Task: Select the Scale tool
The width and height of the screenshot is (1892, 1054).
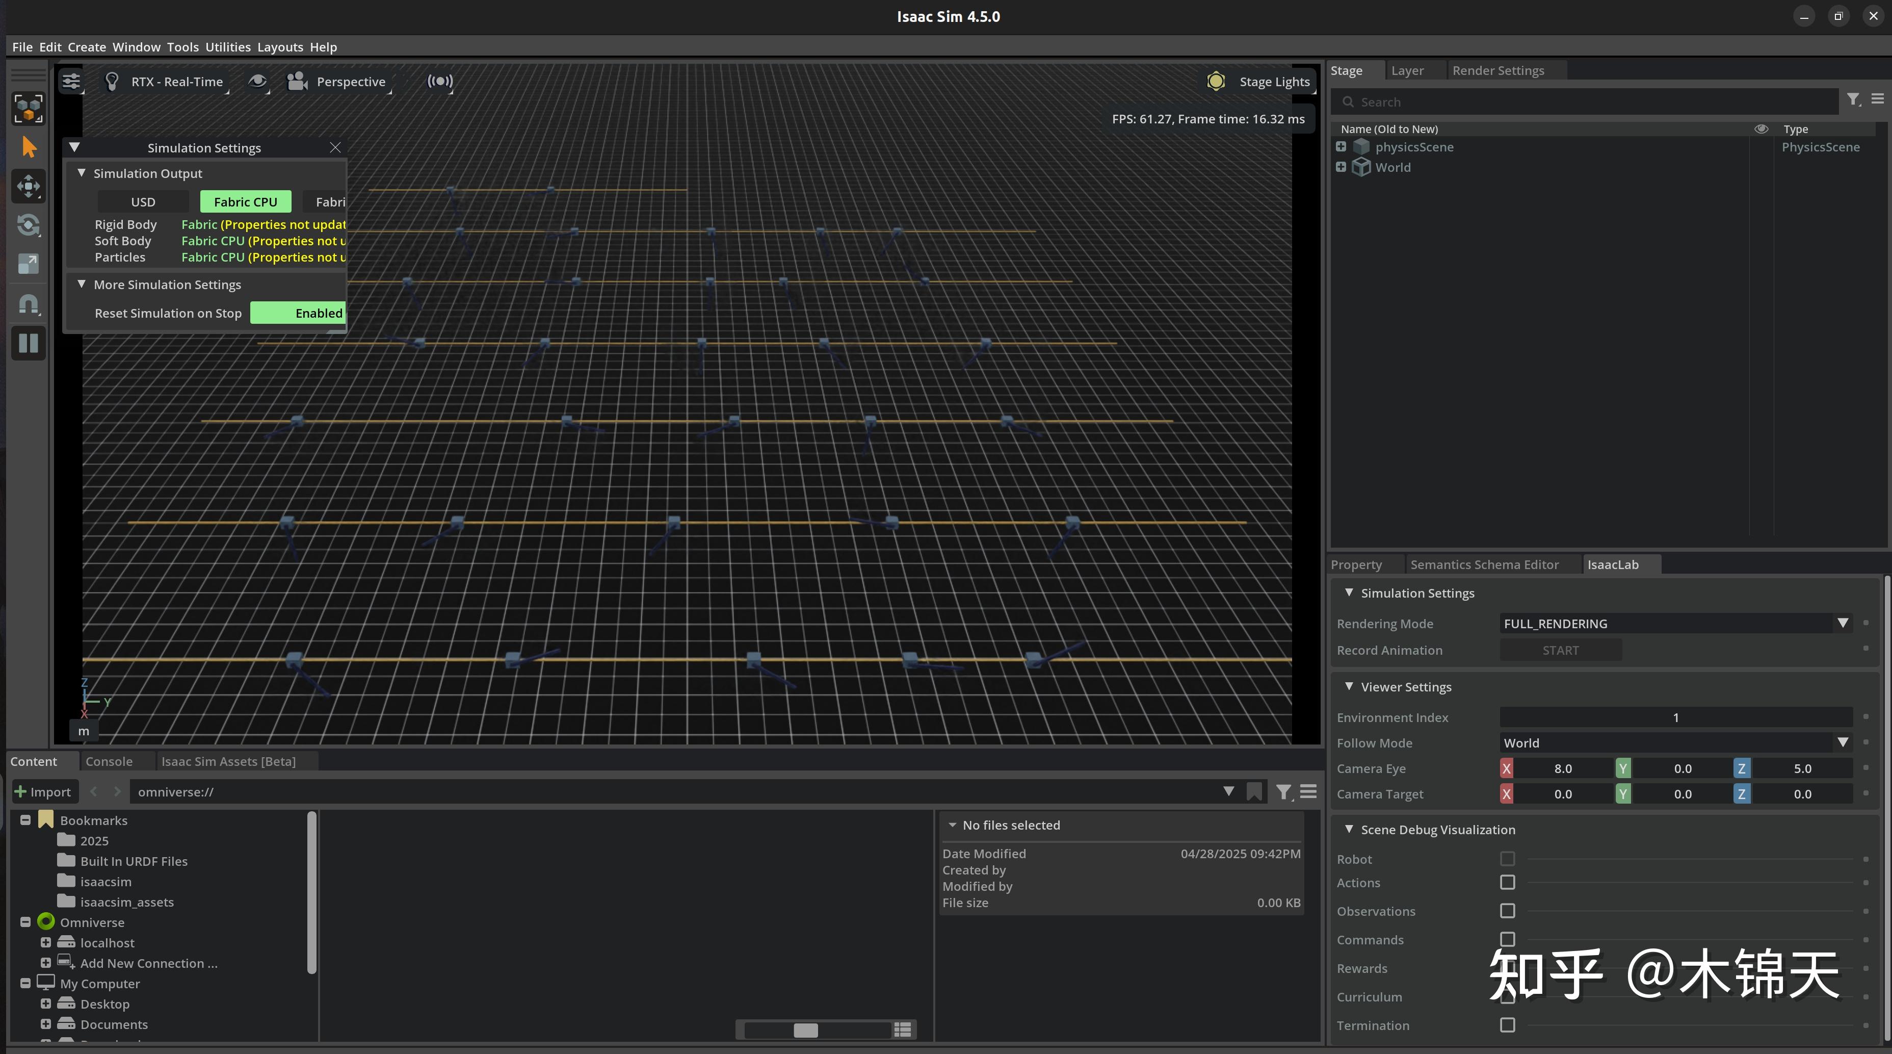Action: (x=29, y=265)
